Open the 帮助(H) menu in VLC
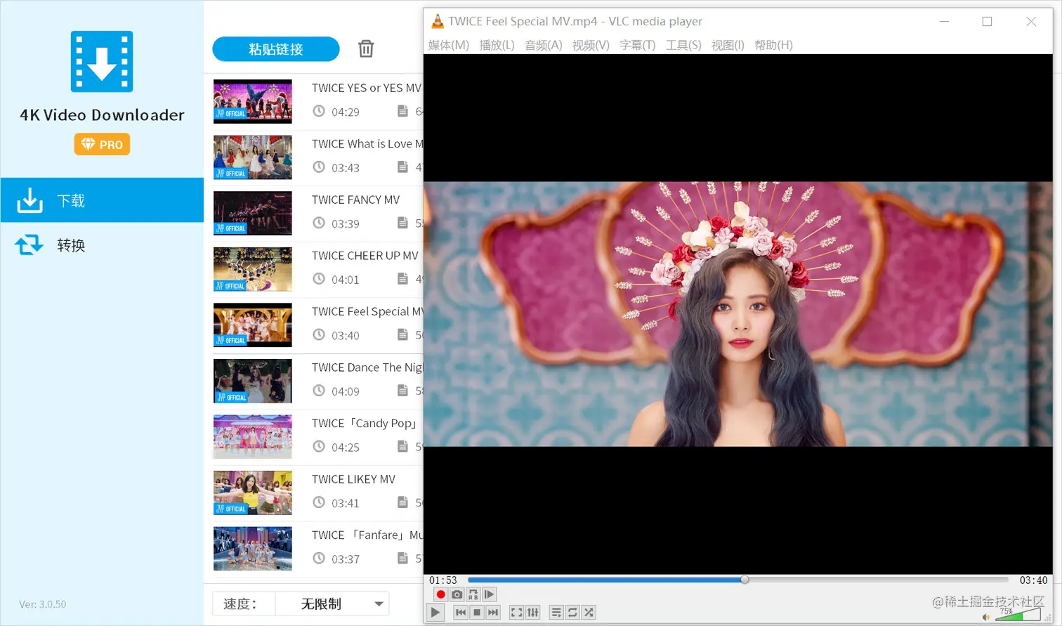This screenshot has height=626, width=1062. pos(773,45)
